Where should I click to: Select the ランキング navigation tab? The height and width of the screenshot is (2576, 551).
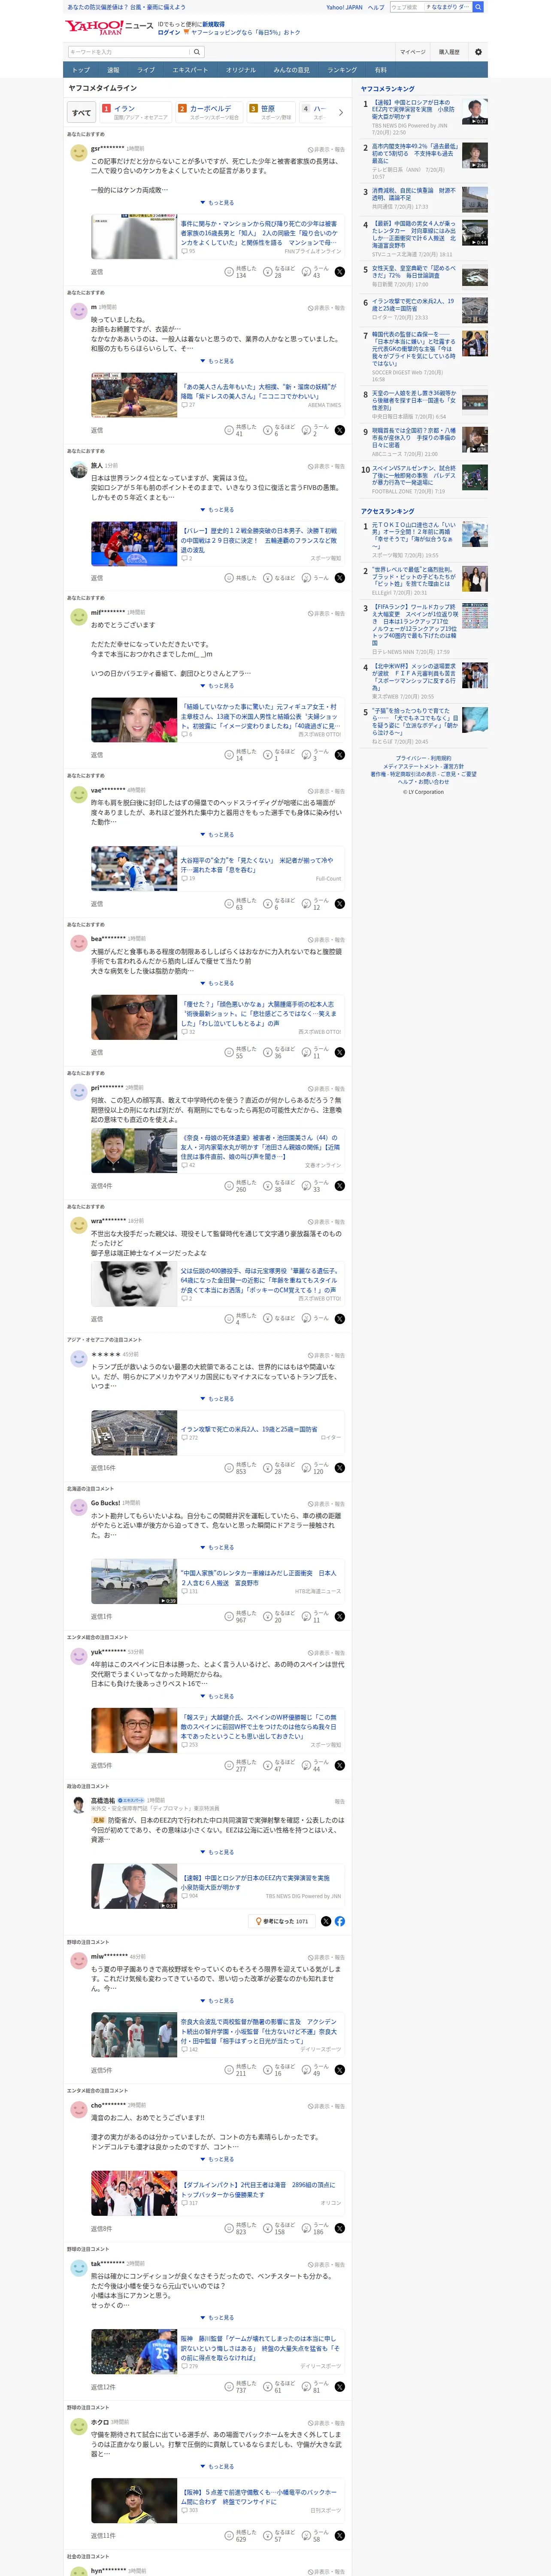pos(342,70)
